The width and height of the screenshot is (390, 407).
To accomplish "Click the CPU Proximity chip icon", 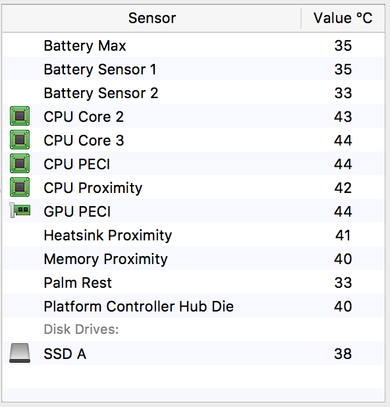I will pos(20,187).
